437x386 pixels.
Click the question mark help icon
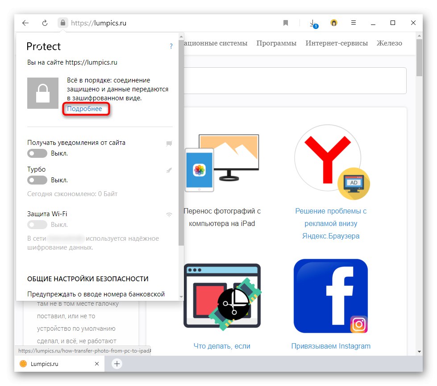171,46
